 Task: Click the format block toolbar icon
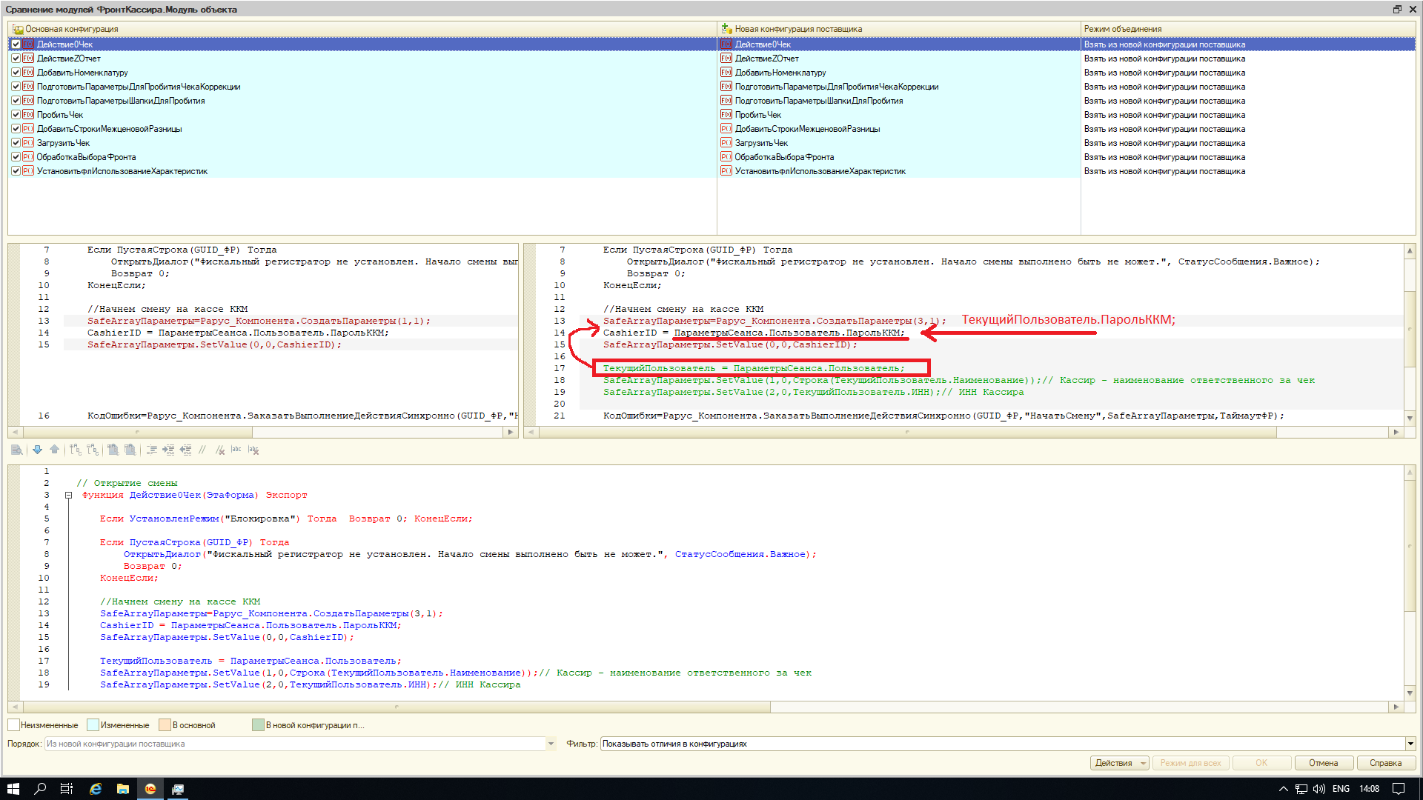click(151, 450)
